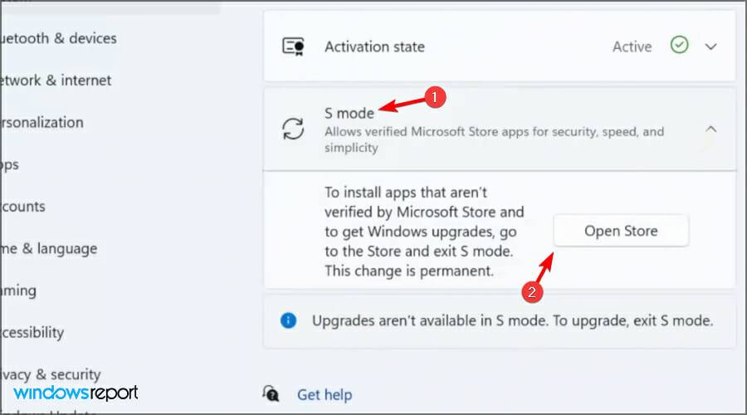Open the Apps settings category
747x415 pixels.
(10, 164)
